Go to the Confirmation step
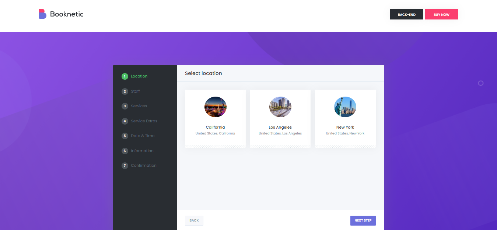The width and height of the screenshot is (497, 230). pos(144,166)
